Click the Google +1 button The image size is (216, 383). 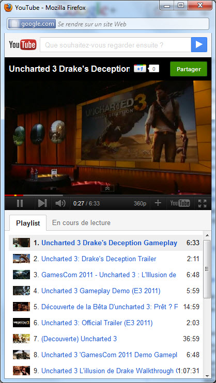pyautogui.click(x=140, y=69)
